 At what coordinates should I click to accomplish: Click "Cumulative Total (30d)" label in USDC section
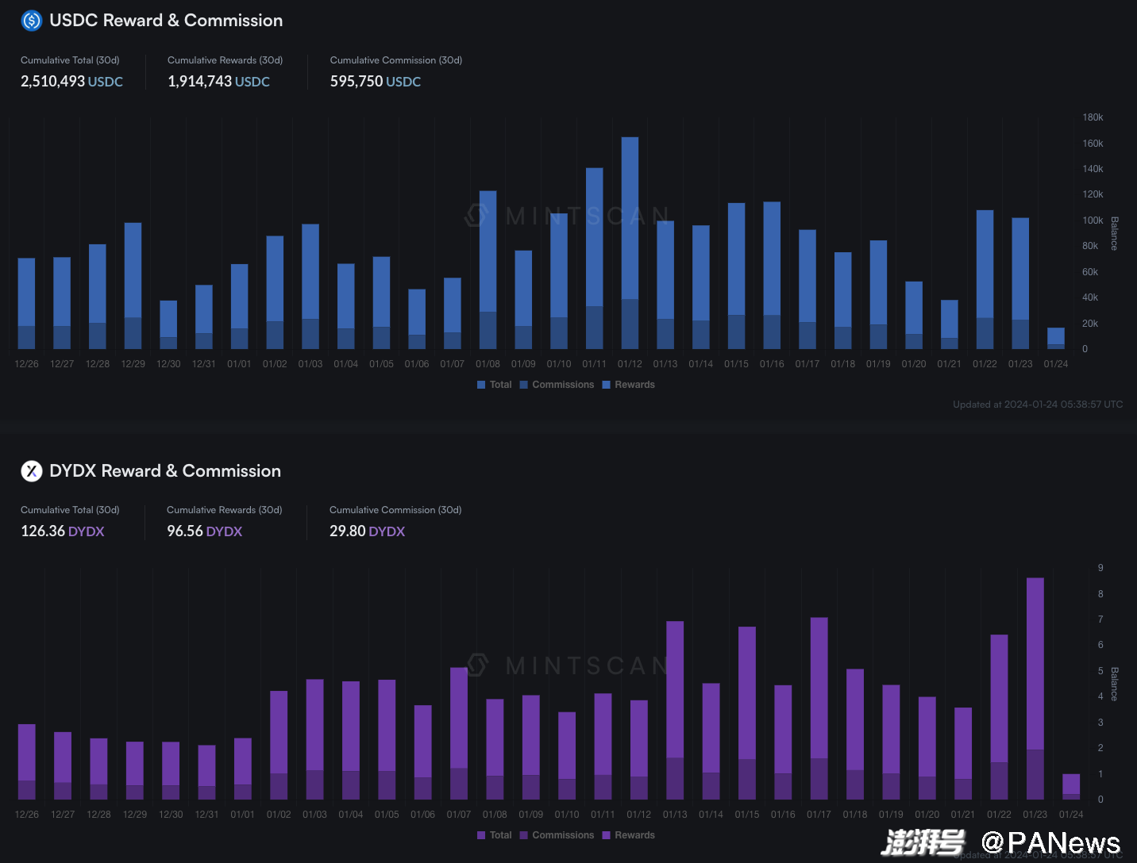70,60
